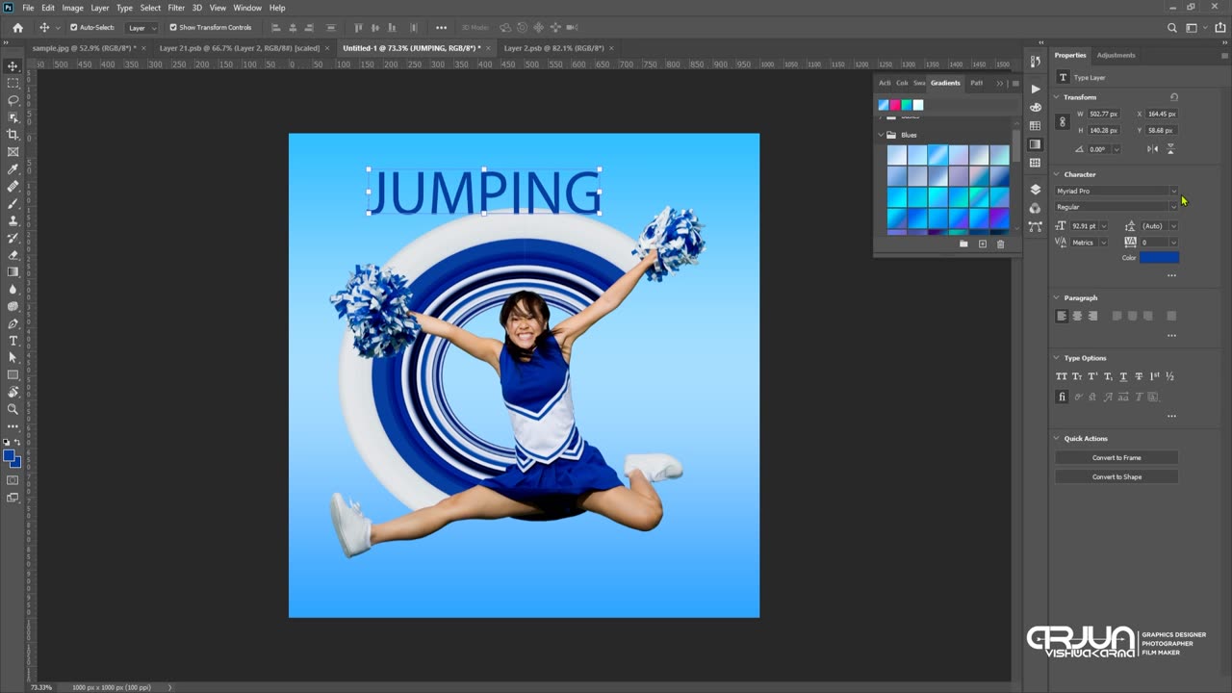Collapse the Quick Actions section
Image resolution: width=1232 pixels, height=693 pixels.
coord(1057,438)
